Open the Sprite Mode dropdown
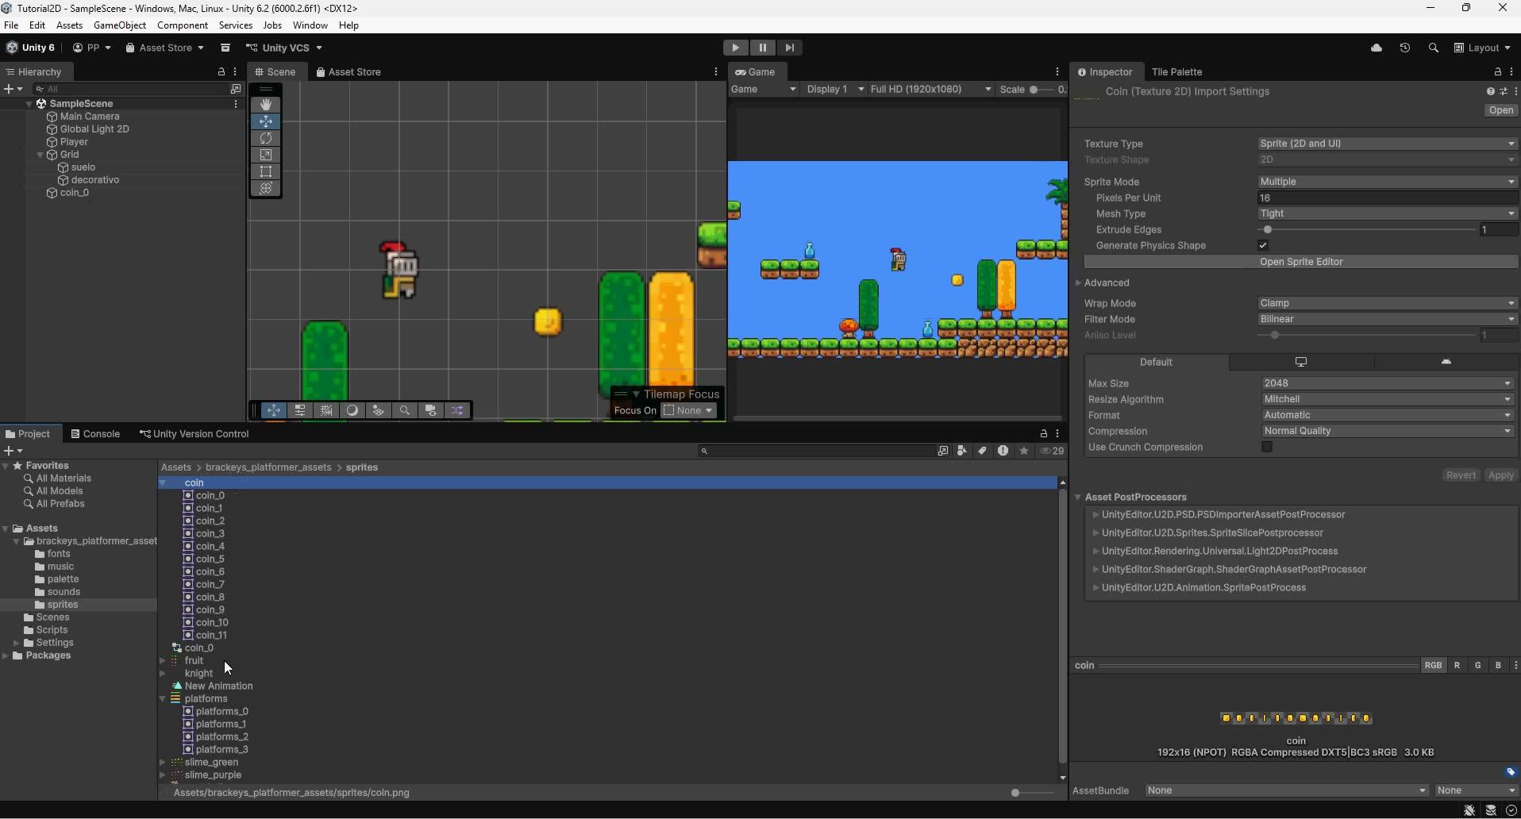The width and height of the screenshot is (1521, 819). [1386, 182]
